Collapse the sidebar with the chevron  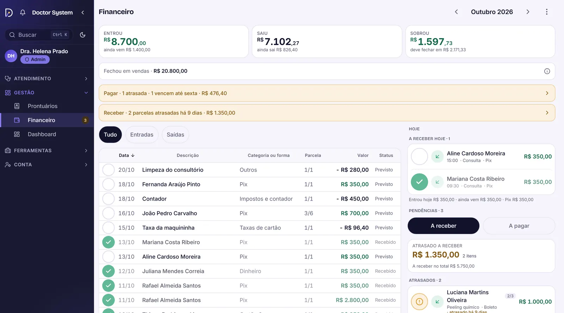tap(83, 13)
